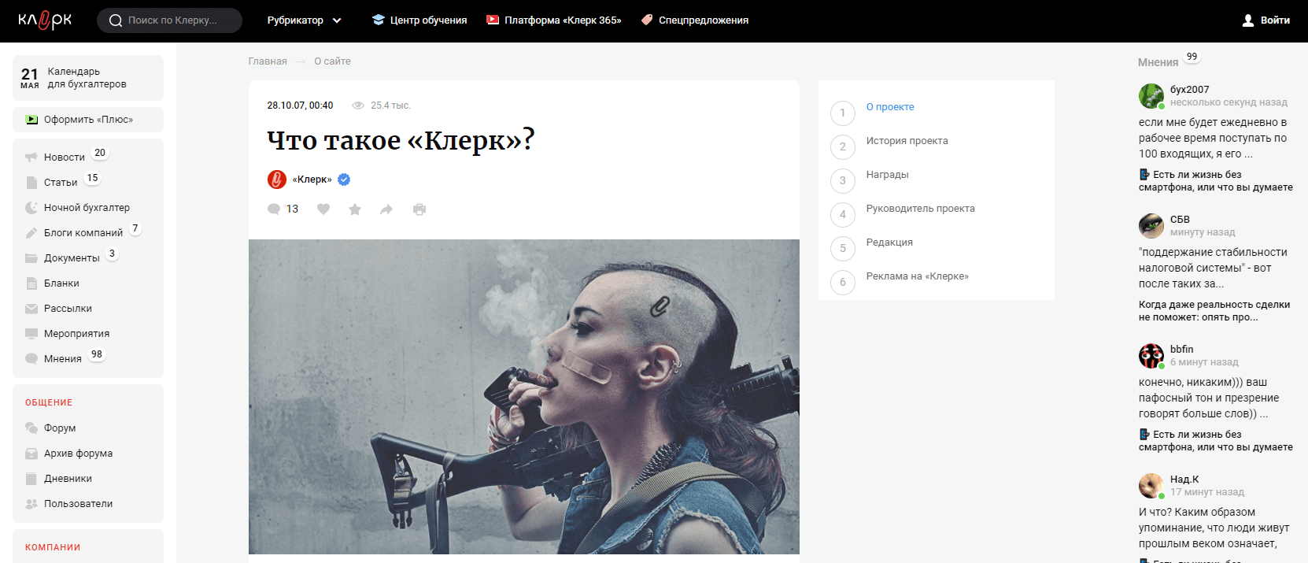Open Статьи section in sidebar

click(x=61, y=182)
